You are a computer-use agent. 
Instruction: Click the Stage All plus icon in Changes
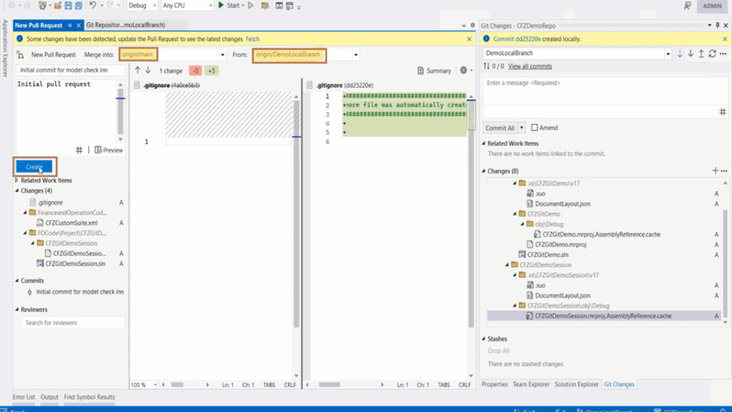(715, 170)
